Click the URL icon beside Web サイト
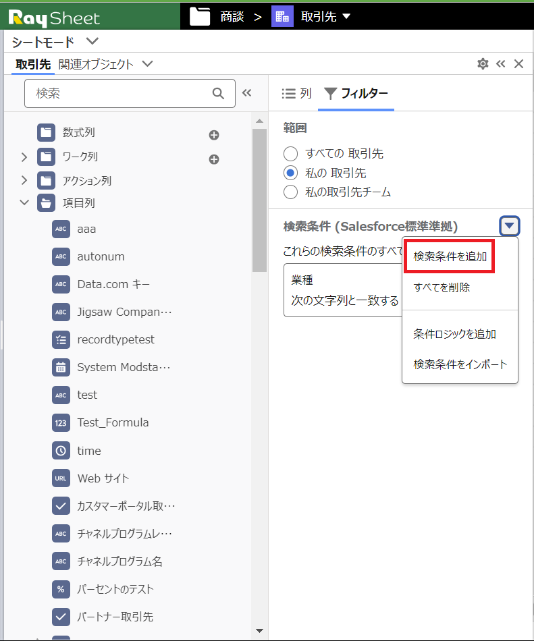This screenshot has width=534, height=641. point(61,478)
